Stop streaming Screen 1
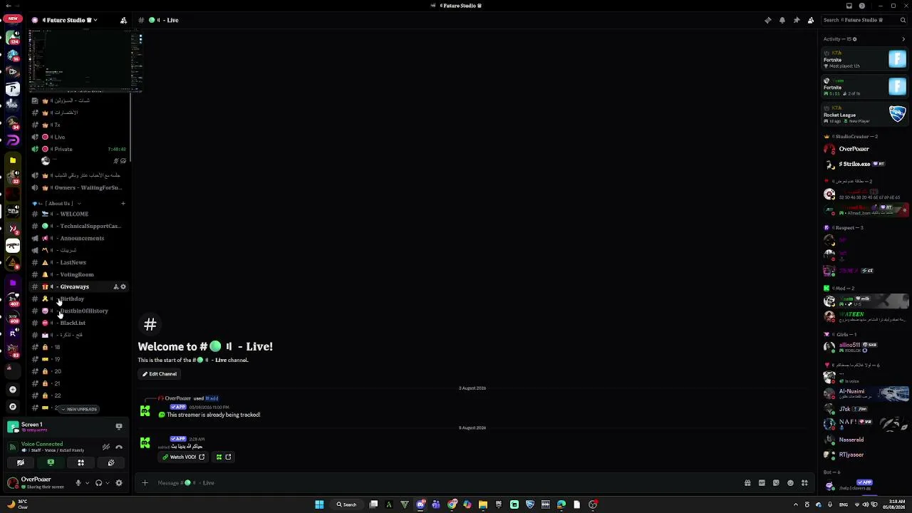This screenshot has width=912, height=513. [x=119, y=426]
